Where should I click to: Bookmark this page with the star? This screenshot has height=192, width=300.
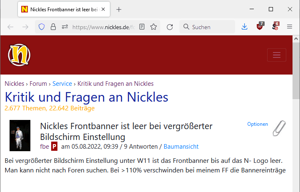click(154, 27)
